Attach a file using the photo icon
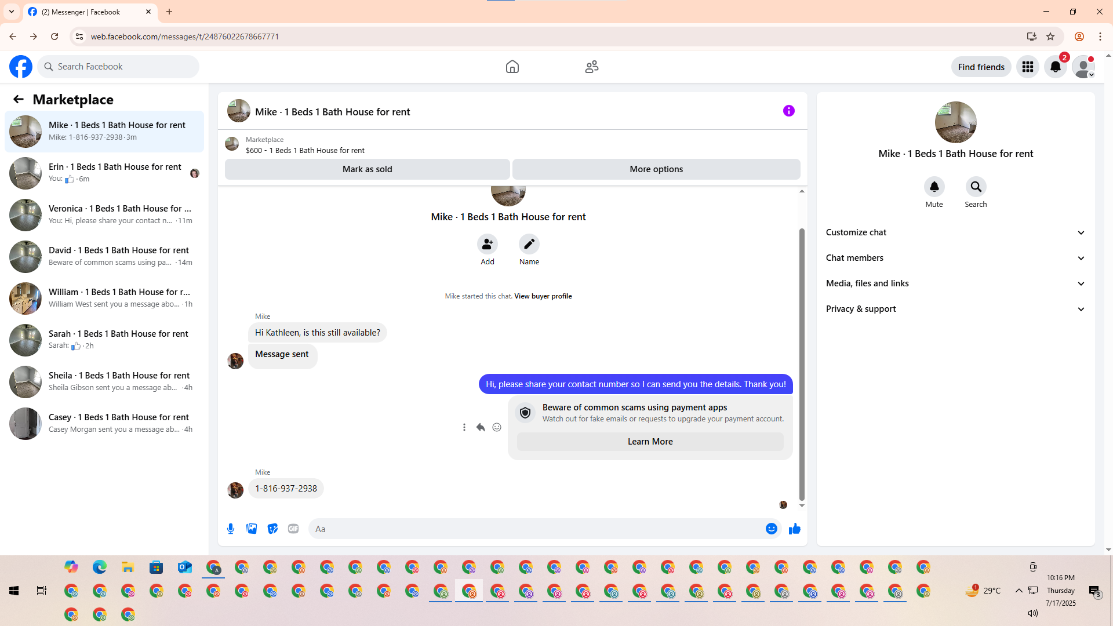The image size is (1113, 626). pos(252,529)
